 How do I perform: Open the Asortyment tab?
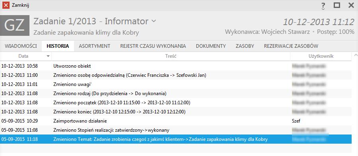point(94,46)
